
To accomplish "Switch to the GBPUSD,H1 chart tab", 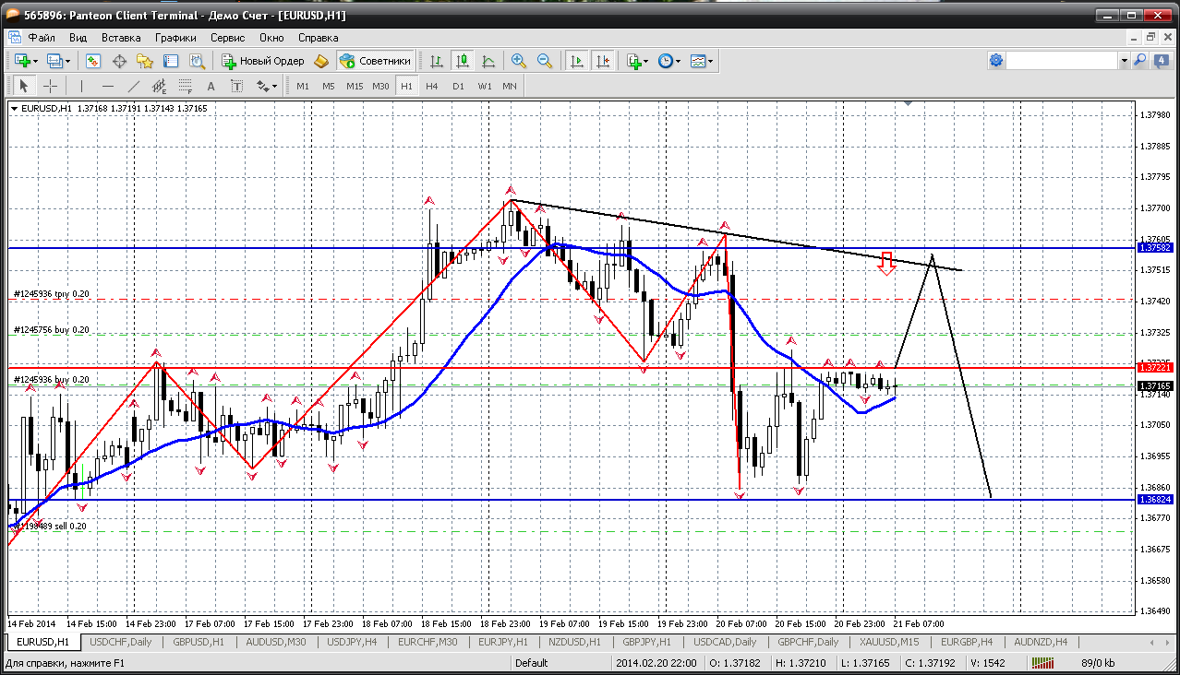I will tap(199, 642).
